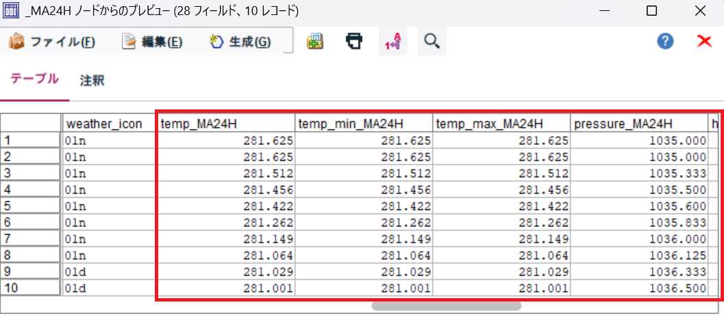Select row header 7

pos(30,239)
